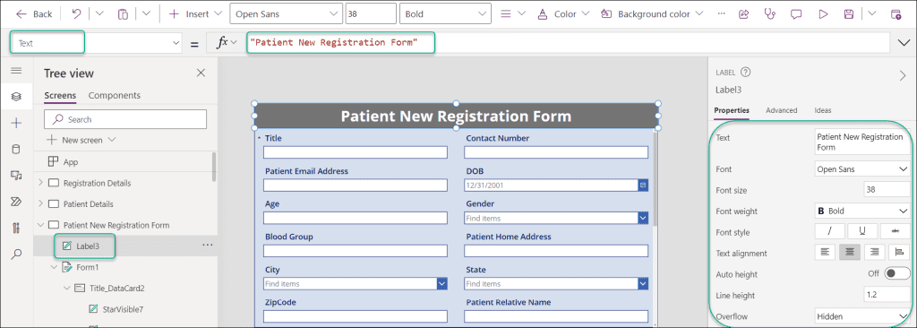
Task: Click the Undo icon
Action: pos(77,14)
